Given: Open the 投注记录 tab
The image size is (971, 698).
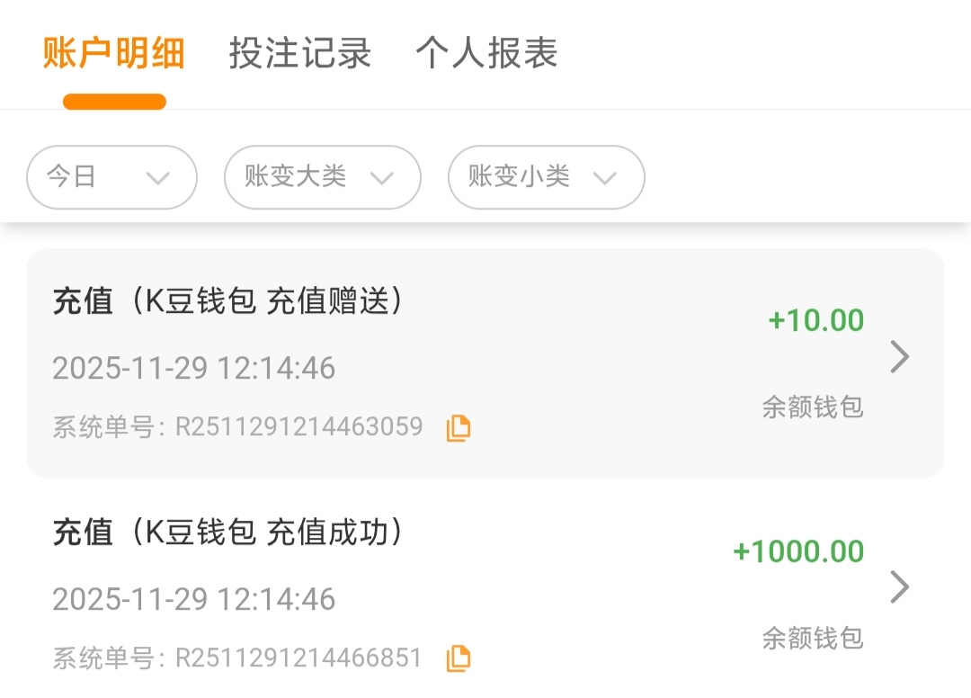Looking at the screenshot, I should [300, 54].
